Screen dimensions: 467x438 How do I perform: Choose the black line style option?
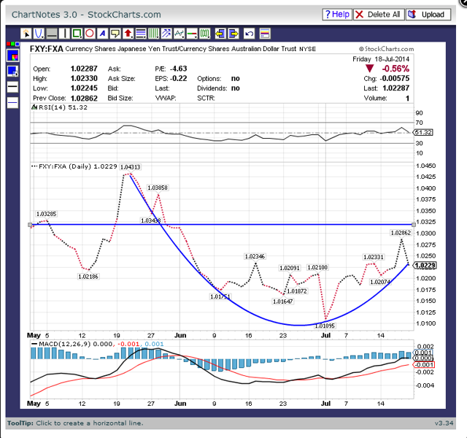click(x=13, y=87)
